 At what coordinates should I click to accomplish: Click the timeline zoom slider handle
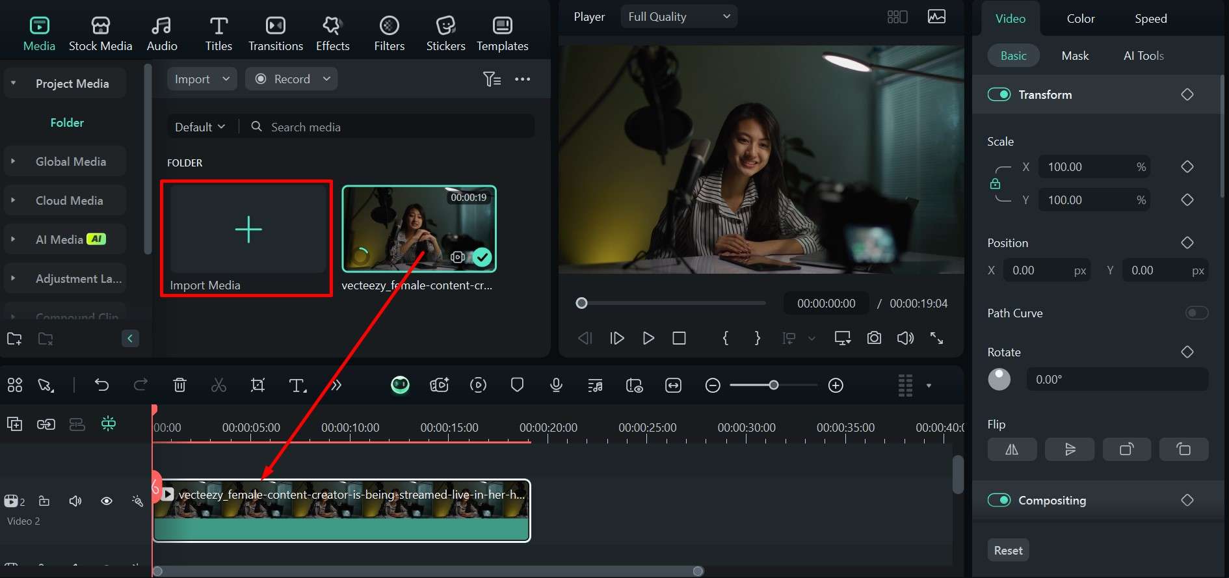coord(773,386)
